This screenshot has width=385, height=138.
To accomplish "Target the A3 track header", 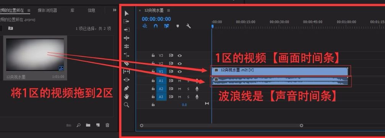I will pos(161,97).
